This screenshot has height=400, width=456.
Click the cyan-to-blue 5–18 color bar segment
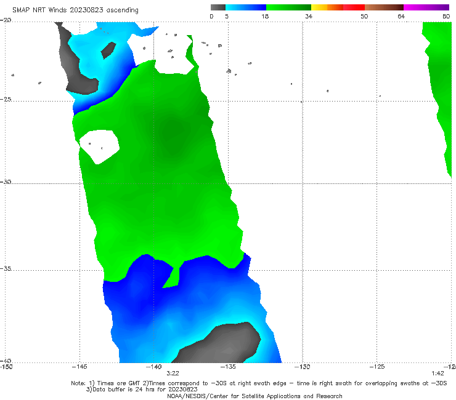pos(246,7)
